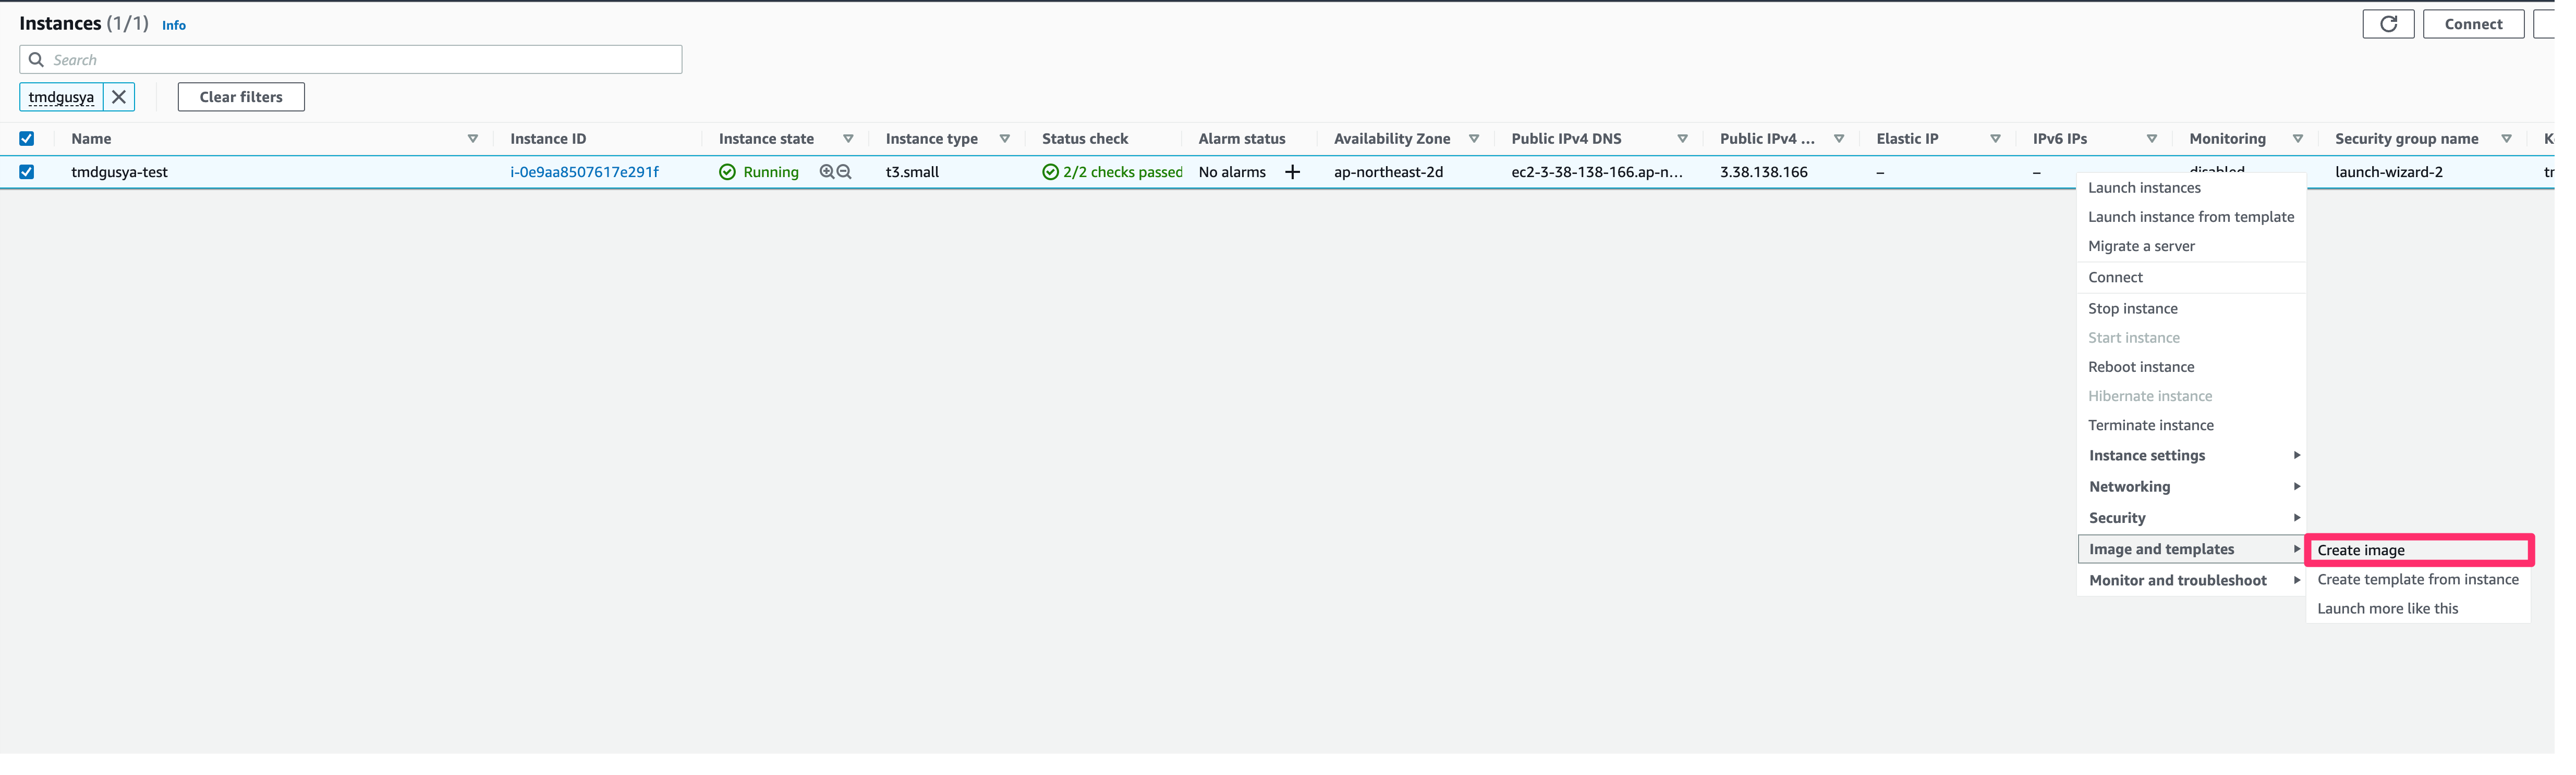Remove the tmdgusya filter tag
The width and height of the screenshot is (2576, 775).
(x=119, y=97)
